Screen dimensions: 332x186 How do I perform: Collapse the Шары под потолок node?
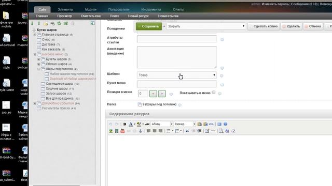[x=39, y=69]
